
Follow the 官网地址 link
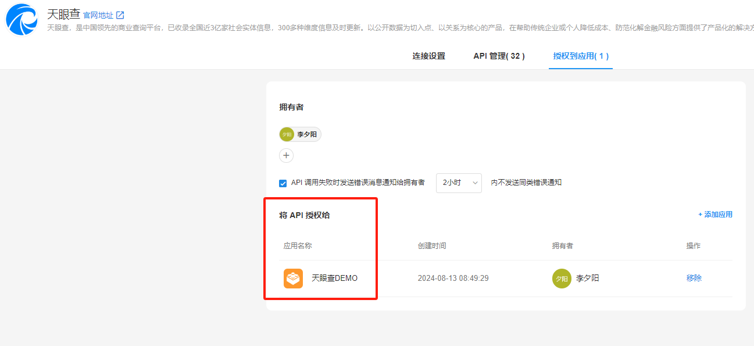coord(98,15)
